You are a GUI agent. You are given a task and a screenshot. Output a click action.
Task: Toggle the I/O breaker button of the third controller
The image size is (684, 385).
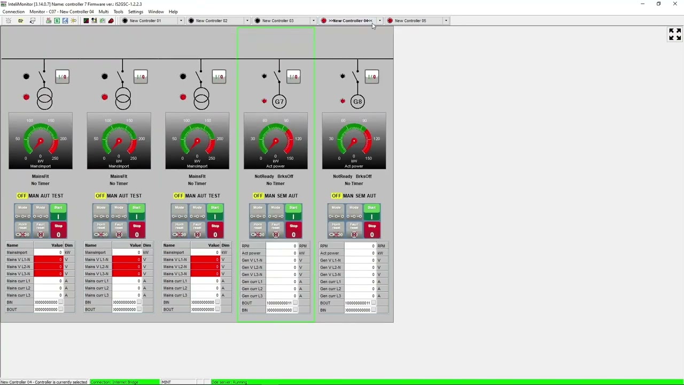tap(219, 76)
